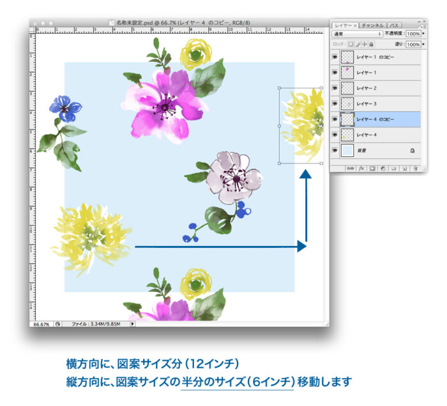This screenshot has height=406, width=447.
Task: Select the レイヤー 4 のコピー thumbnail
Action: [x=347, y=119]
